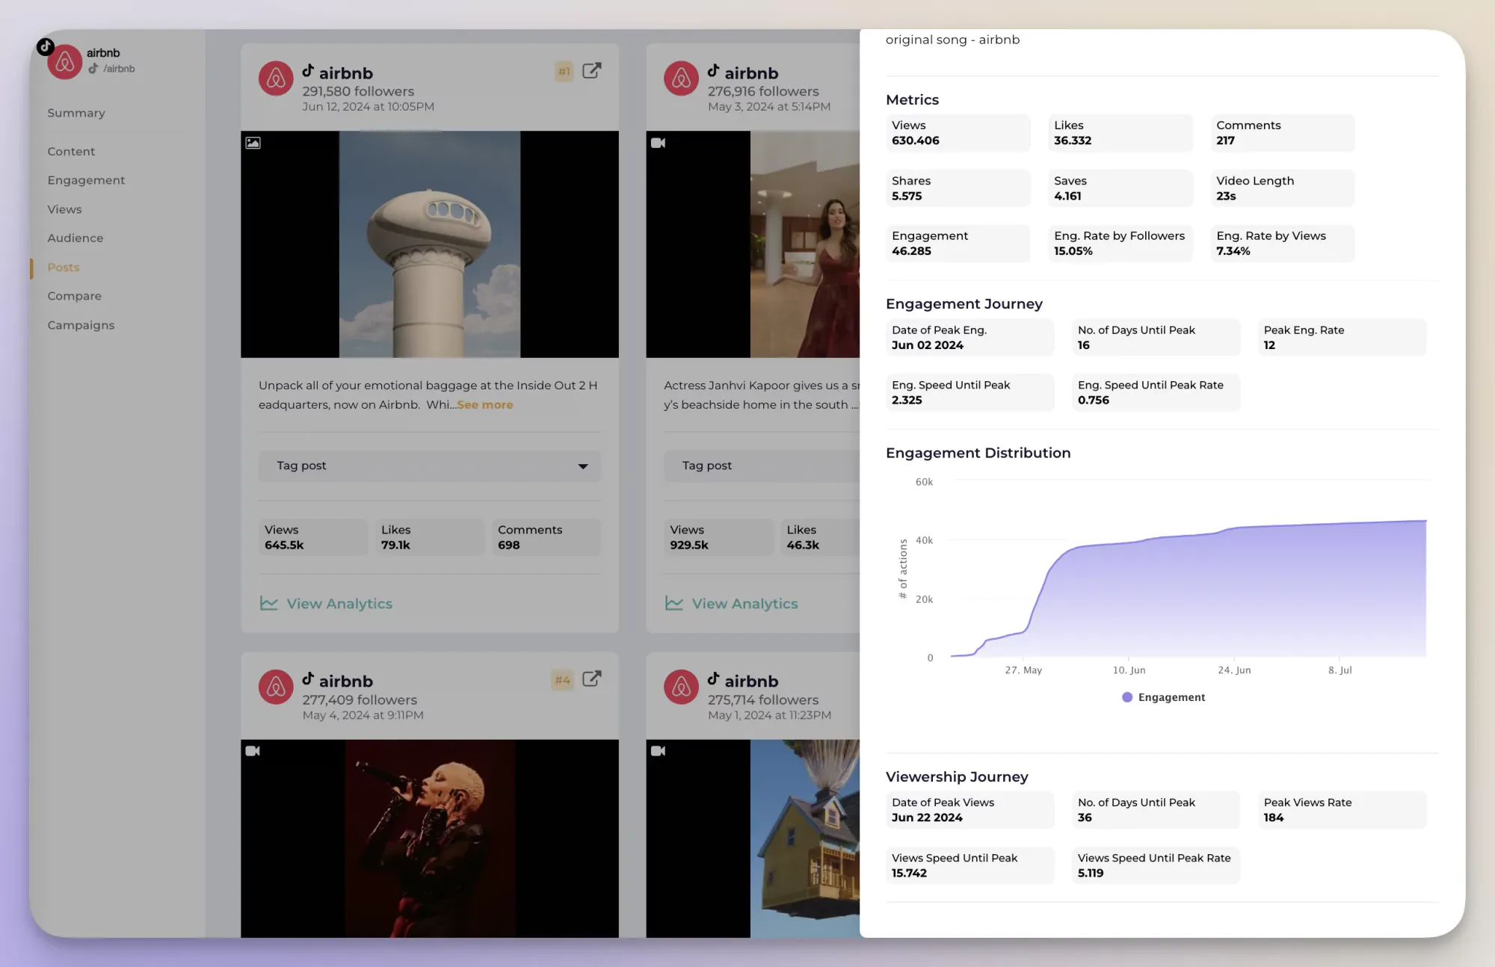Image resolution: width=1495 pixels, height=967 pixels.
Task: Click TikTok badge on sidebar profile logo
Action: pos(46,46)
